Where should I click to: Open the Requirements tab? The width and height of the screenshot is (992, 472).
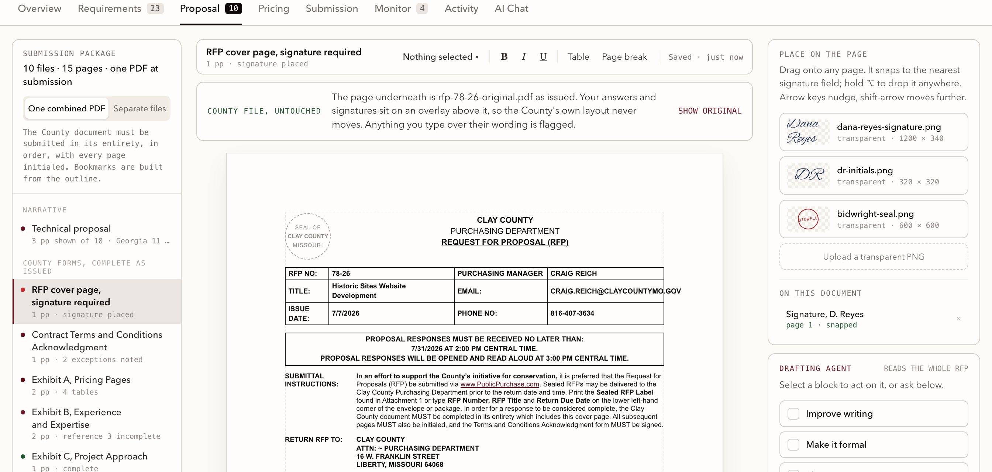pyautogui.click(x=121, y=8)
